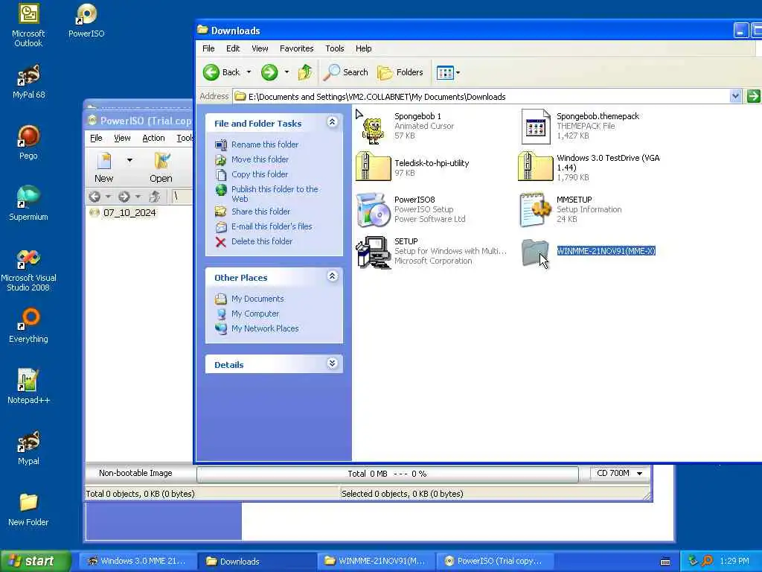Go up one folder level icon
This screenshot has height=572, width=762.
click(x=305, y=72)
